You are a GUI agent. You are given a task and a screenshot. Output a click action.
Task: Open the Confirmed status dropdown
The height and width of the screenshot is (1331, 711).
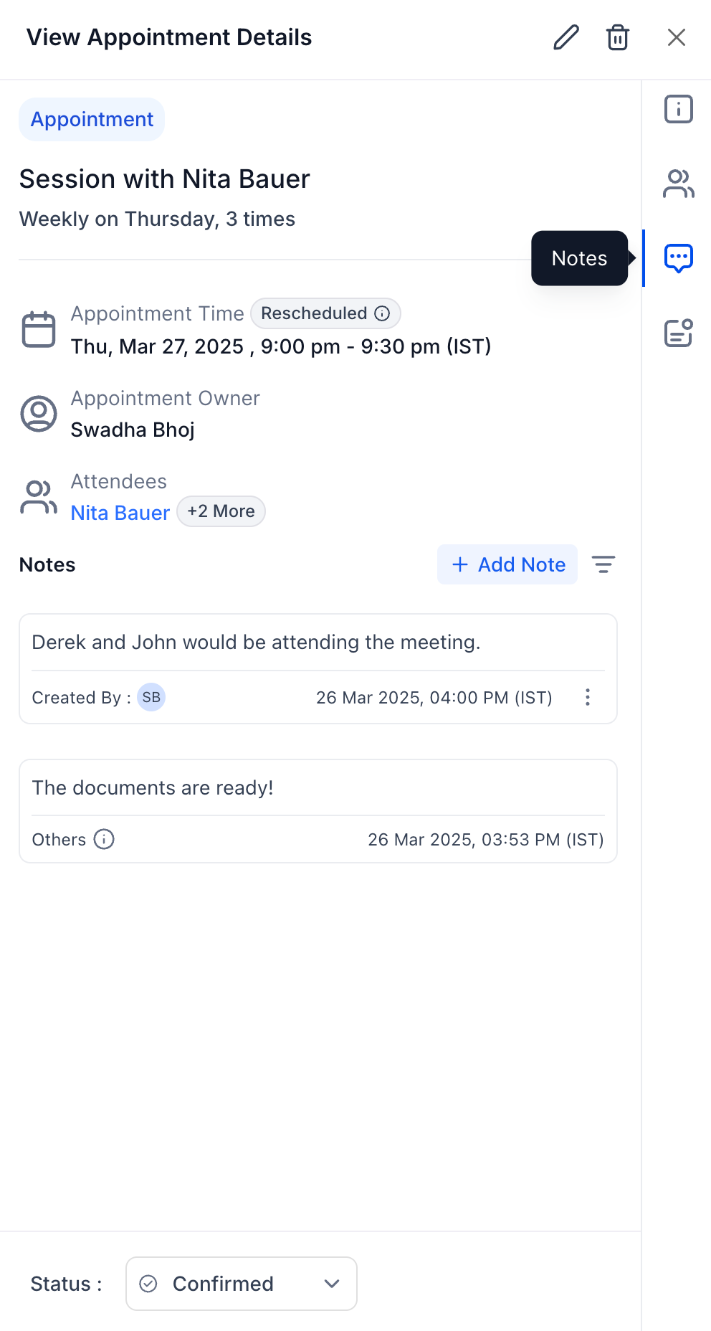(241, 1284)
